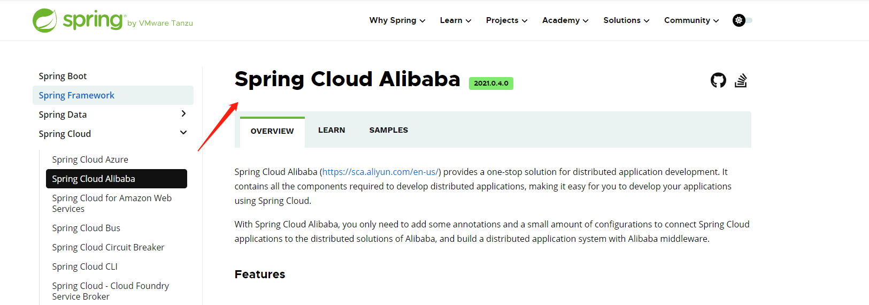Open the Academy dropdown menu

(565, 20)
